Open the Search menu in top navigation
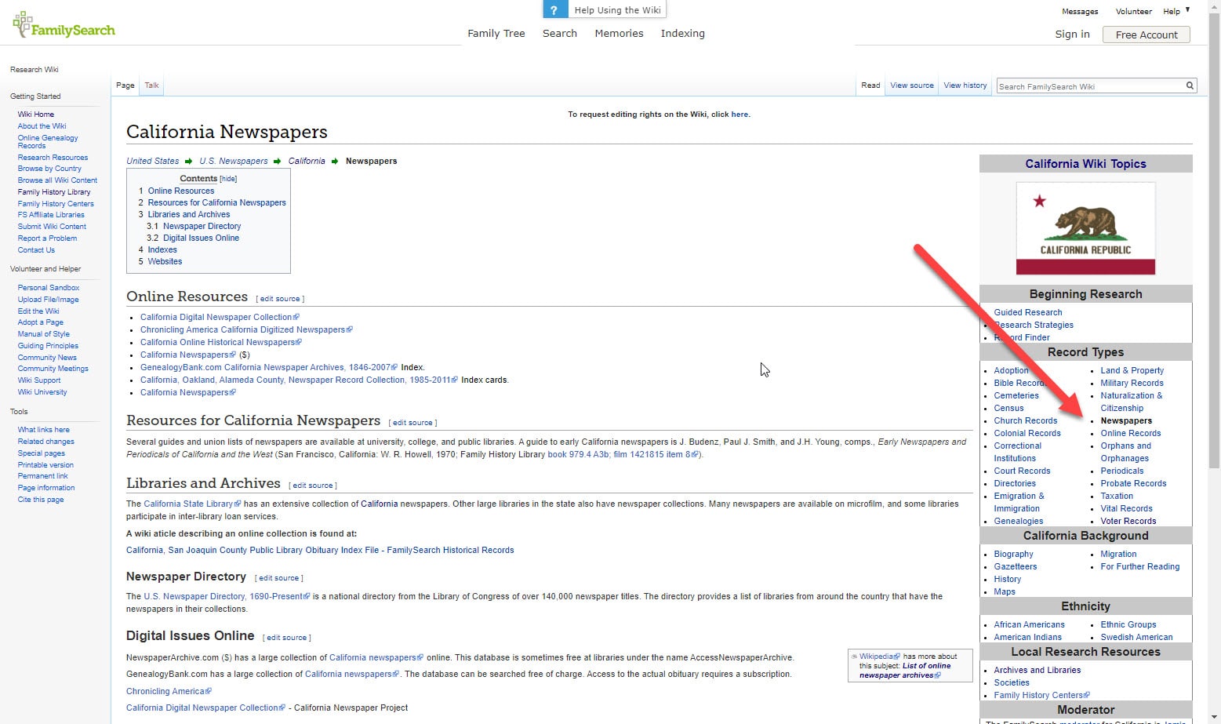The width and height of the screenshot is (1221, 724). click(560, 33)
